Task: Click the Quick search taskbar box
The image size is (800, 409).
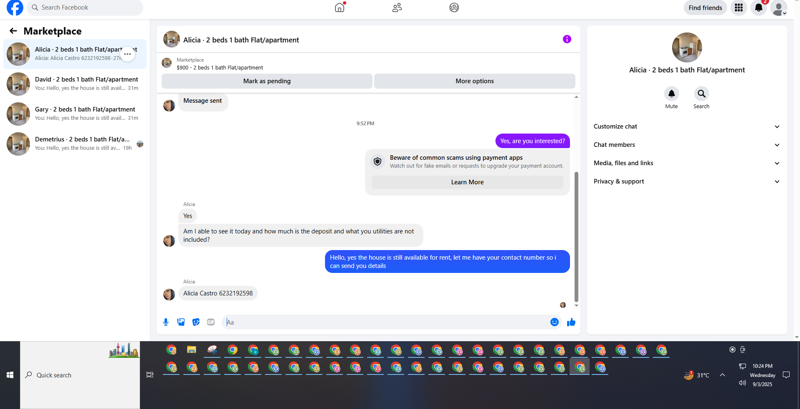Action: pos(80,375)
